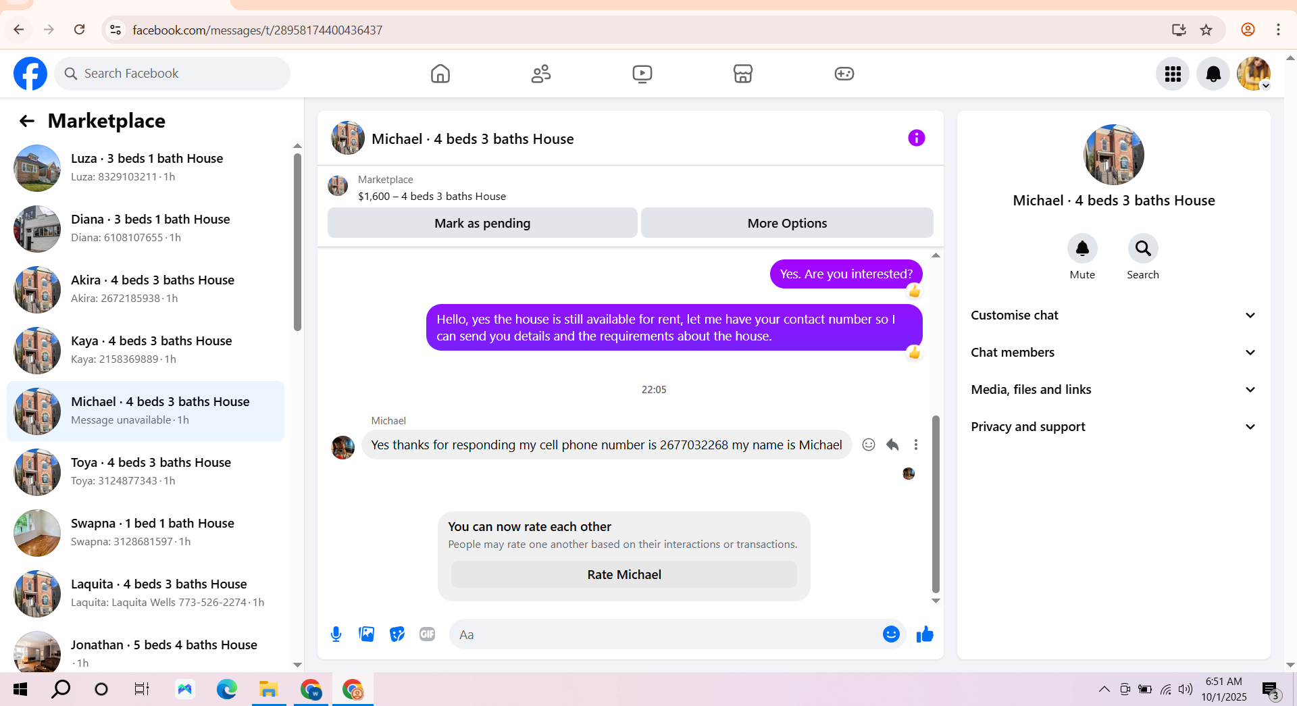
Task: Mute the conversation with the bell icon
Action: pos(1082,249)
